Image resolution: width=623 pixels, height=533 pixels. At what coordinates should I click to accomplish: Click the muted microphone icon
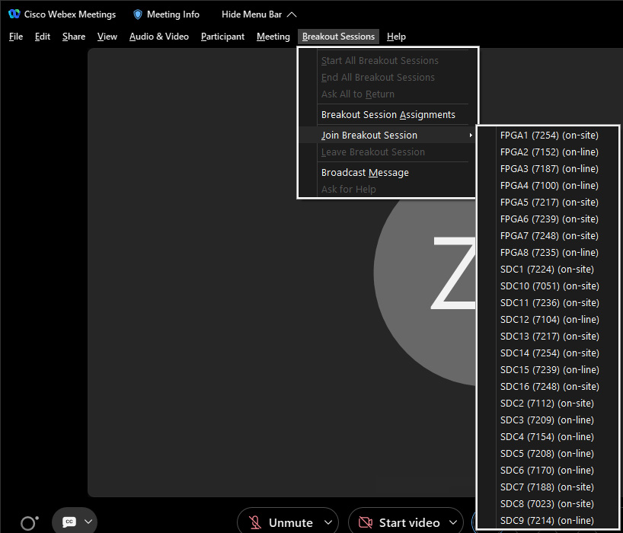pyautogui.click(x=255, y=522)
